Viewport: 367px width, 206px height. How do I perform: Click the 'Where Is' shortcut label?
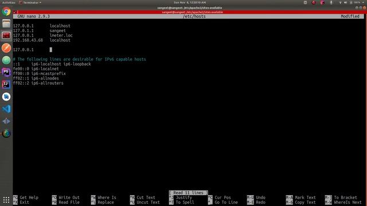coord(107,197)
